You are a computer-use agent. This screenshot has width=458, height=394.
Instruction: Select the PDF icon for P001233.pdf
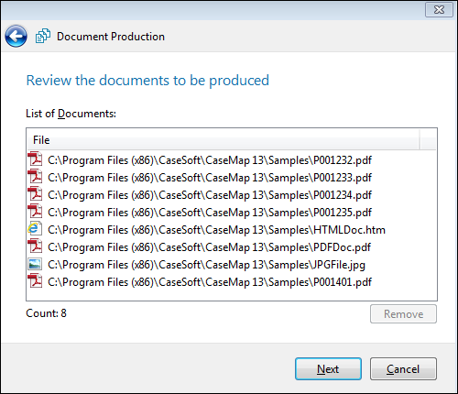(x=35, y=177)
